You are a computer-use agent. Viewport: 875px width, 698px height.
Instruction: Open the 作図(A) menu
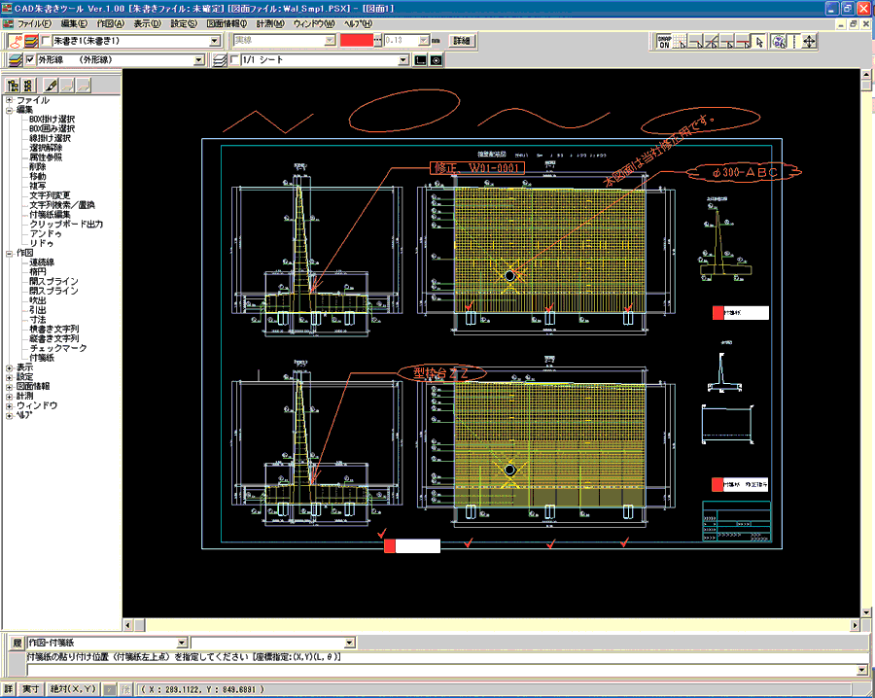110,22
